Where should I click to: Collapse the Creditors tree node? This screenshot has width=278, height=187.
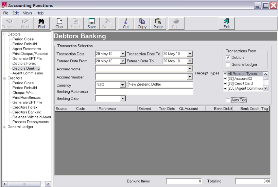click(x=5, y=78)
